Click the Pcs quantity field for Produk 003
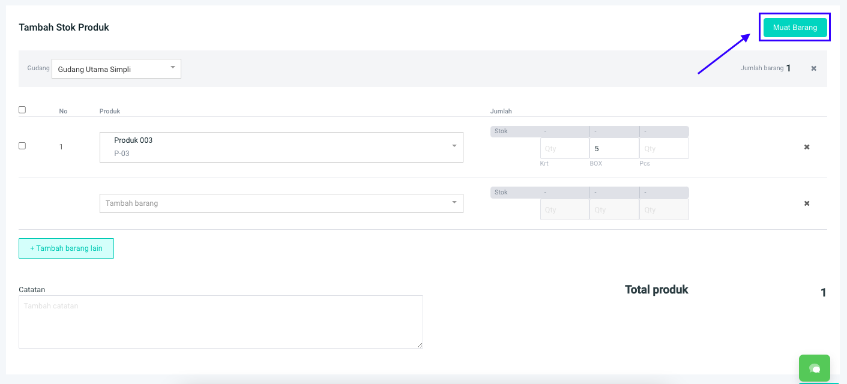The height and width of the screenshot is (384, 847). click(663, 148)
